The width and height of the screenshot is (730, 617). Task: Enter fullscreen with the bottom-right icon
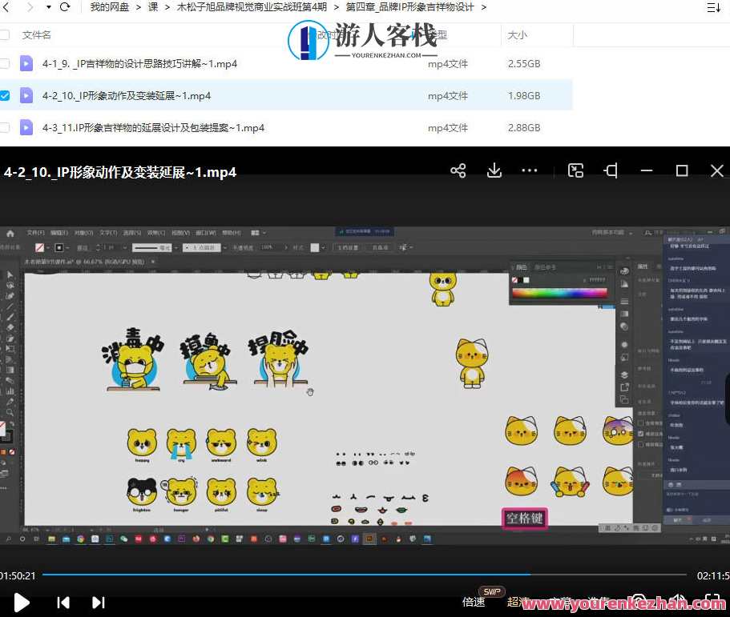(711, 603)
